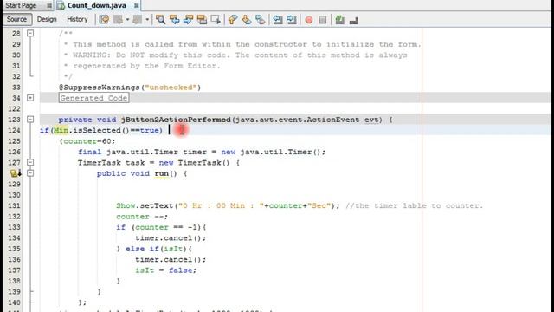The width and height of the screenshot is (554, 312).
Task: Click timer.cancel() on line 134
Action: tap(171, 238)
